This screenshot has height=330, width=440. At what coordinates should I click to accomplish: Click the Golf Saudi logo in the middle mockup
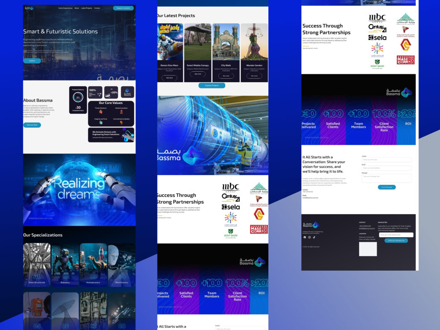[231, 234]
